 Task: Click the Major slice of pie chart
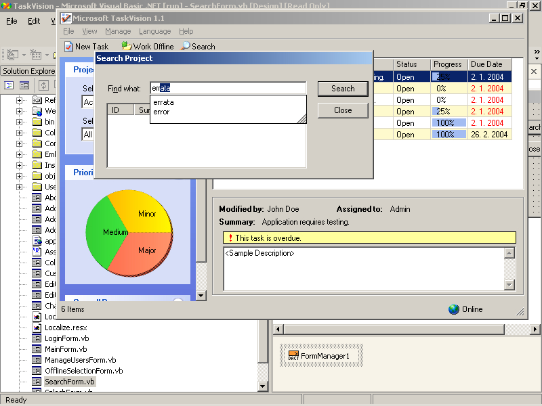[x=146, y=251]
